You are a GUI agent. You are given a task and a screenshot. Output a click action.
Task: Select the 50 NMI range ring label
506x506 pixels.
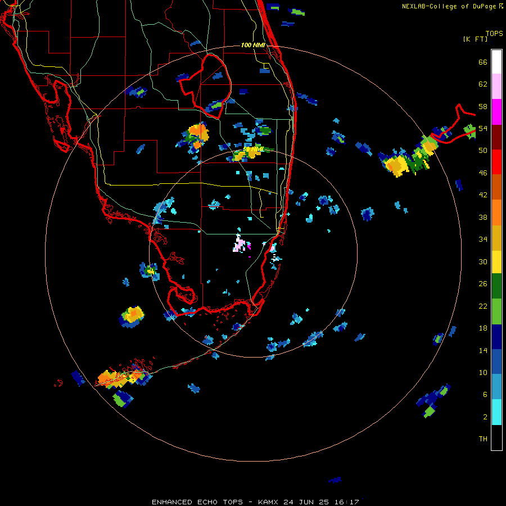[254, 150]
